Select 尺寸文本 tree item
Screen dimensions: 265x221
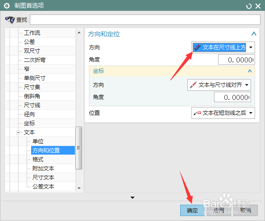43,178
